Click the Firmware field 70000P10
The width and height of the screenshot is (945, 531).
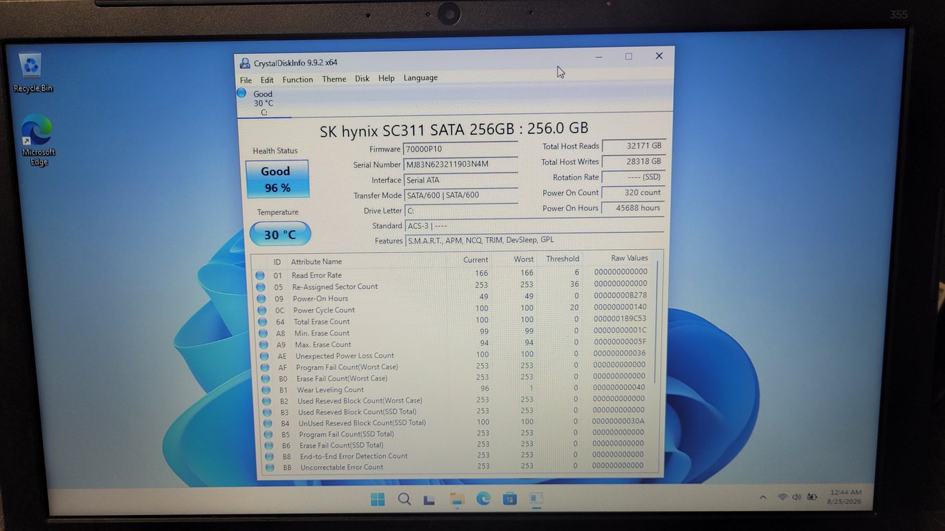460,149
